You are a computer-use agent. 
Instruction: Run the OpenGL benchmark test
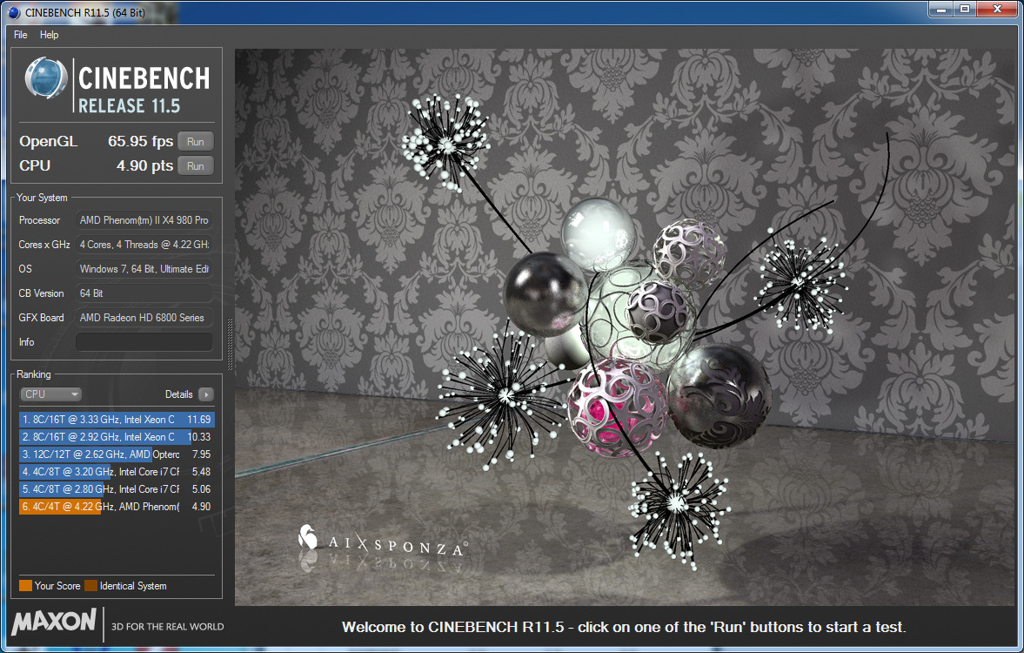coord(196,142)
